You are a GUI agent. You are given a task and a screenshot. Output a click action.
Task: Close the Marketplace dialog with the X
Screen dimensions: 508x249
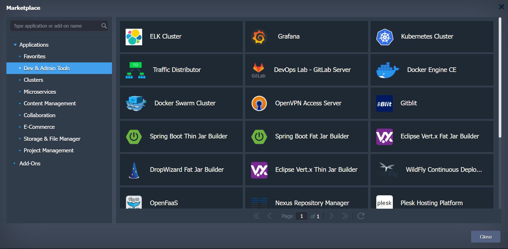[501, 6]
